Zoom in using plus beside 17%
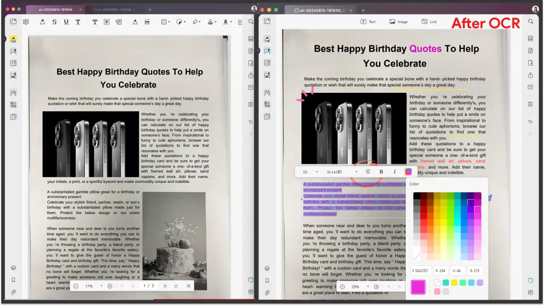 pos(110,286)
